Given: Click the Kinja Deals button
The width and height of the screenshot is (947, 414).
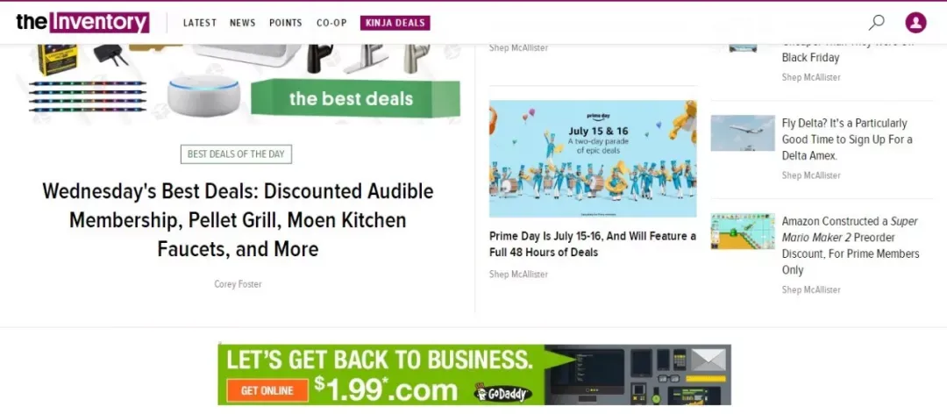Looking at the screenshot, I should (x=395, y=23).
